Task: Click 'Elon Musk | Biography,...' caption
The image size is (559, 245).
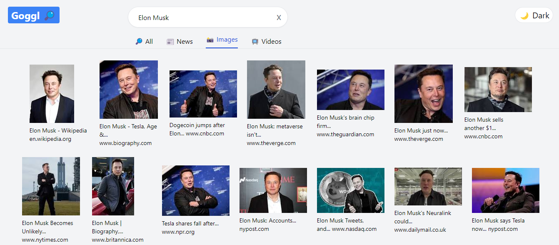Action: click(x=107, y=227)
